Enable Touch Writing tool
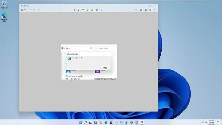 (x=74, y=10)
